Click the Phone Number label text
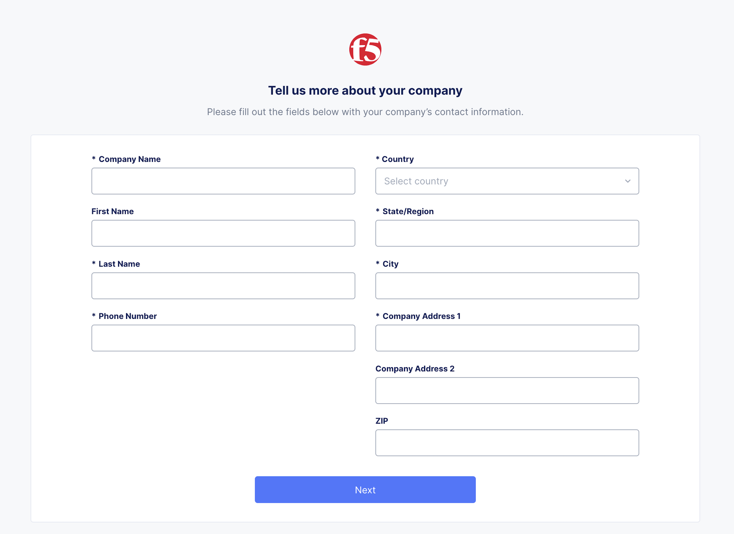Screen dimensions: 734x534 (x=127, y=316)
